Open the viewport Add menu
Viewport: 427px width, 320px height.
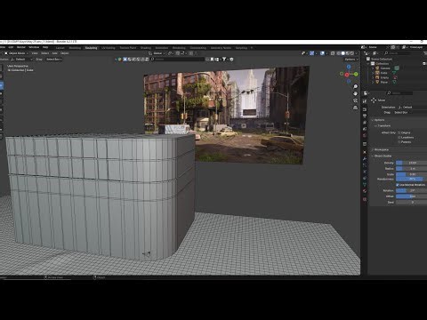[55, 53]
